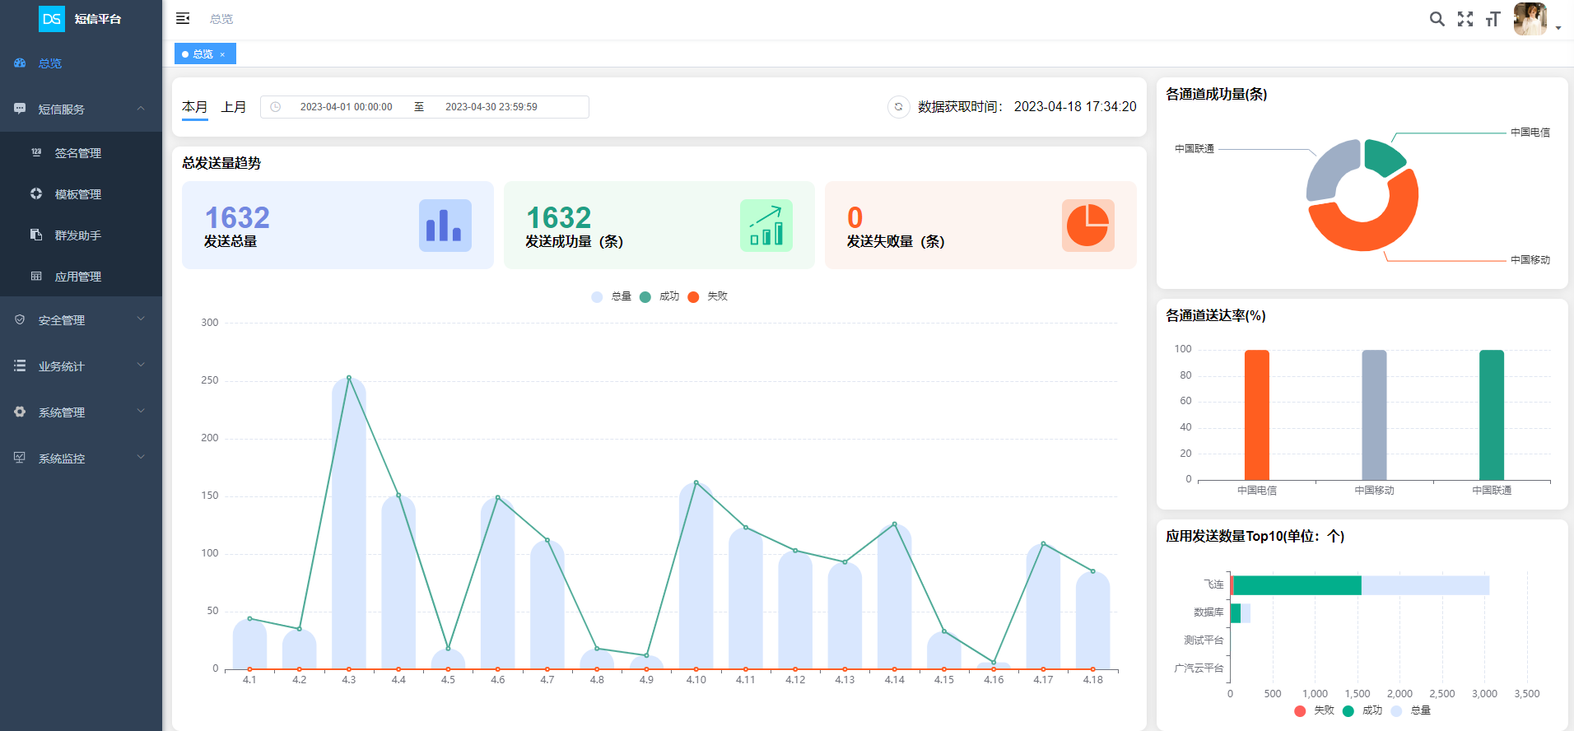The image size is (1574, 731).
Task: Edit end date 2023-04-30 23:59:59
Action: (491, 107)
